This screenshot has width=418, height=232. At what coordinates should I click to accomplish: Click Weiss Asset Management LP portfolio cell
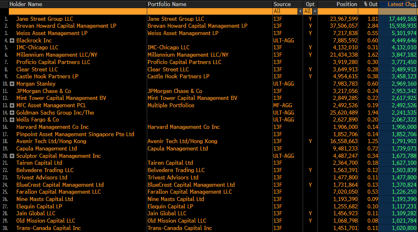tap(183, 33)
